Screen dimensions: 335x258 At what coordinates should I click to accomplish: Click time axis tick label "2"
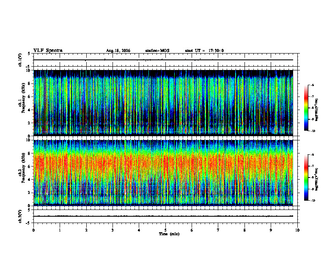(x=86, y=230)
